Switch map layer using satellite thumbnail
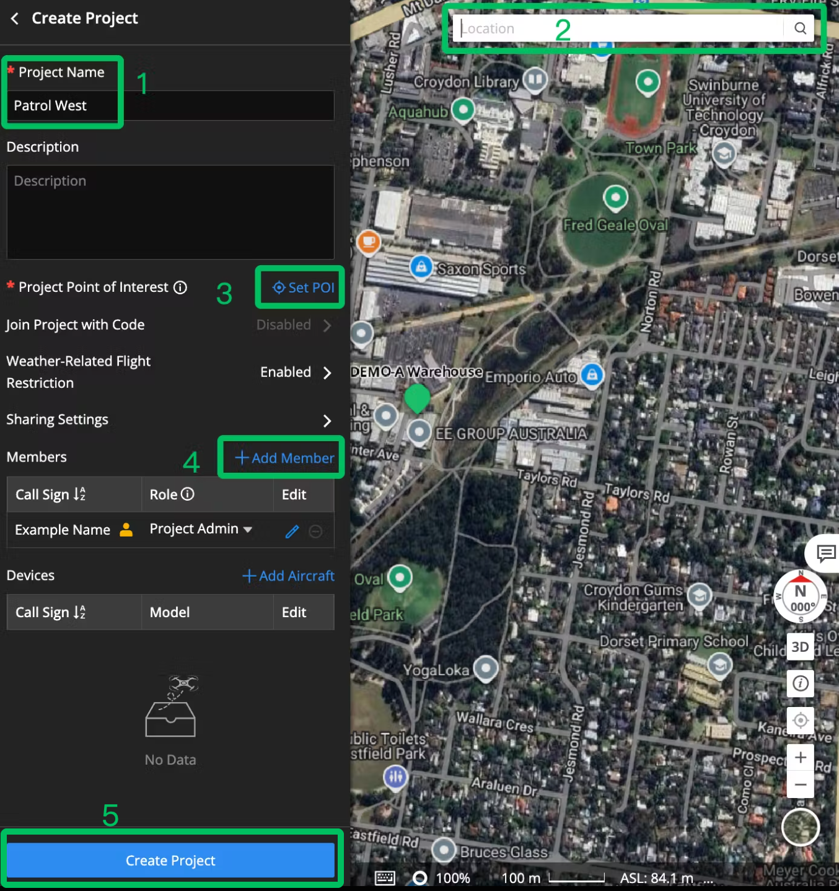Image resolution: width=839 pixels, height=891 pixels. click(x=800, y=827)
